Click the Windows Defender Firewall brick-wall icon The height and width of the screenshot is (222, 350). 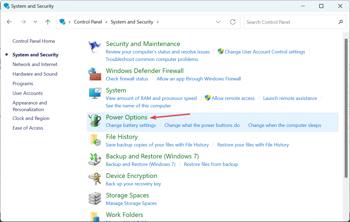coord(95,74)
